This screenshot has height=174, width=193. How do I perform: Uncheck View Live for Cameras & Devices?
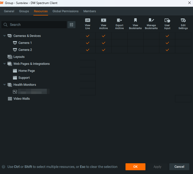[87, 36]
